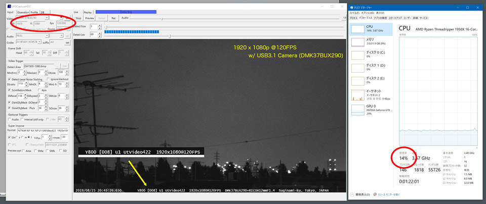Click the Detect Size slider handle
Screen dimensions: 486x204
(105, 27)
